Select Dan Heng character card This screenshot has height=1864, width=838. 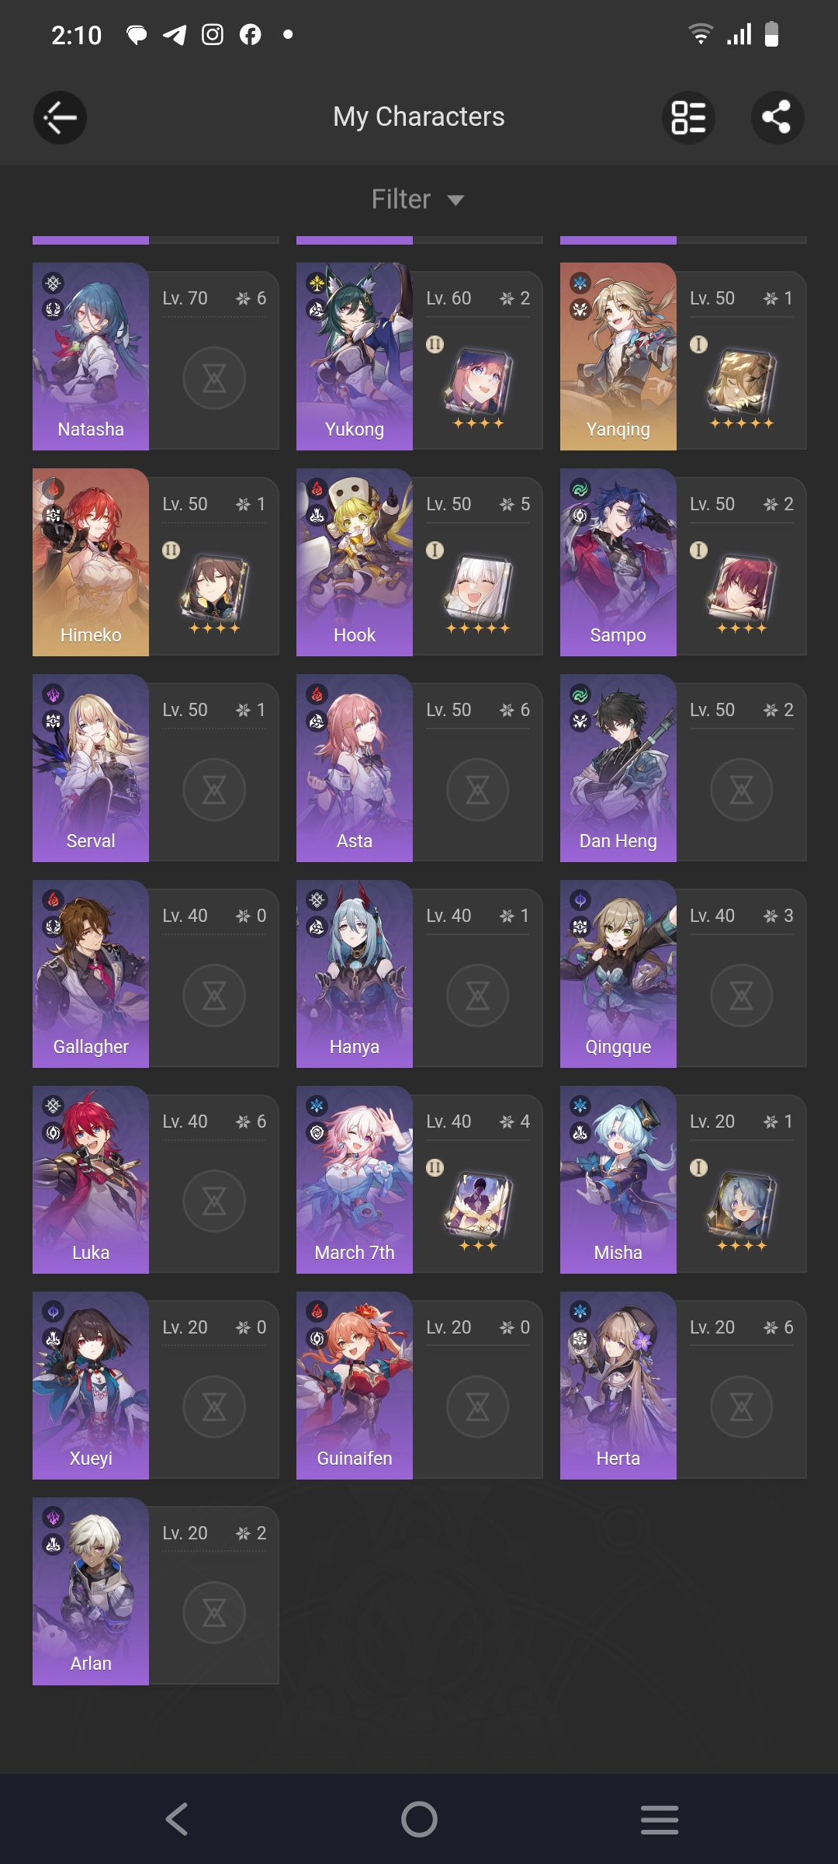coord(683,768)
